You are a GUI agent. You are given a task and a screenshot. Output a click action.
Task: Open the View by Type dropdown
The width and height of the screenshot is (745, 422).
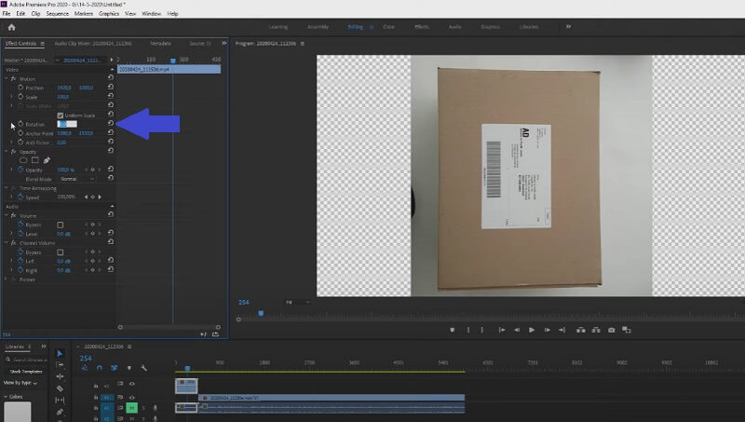[x=22, y=383]
